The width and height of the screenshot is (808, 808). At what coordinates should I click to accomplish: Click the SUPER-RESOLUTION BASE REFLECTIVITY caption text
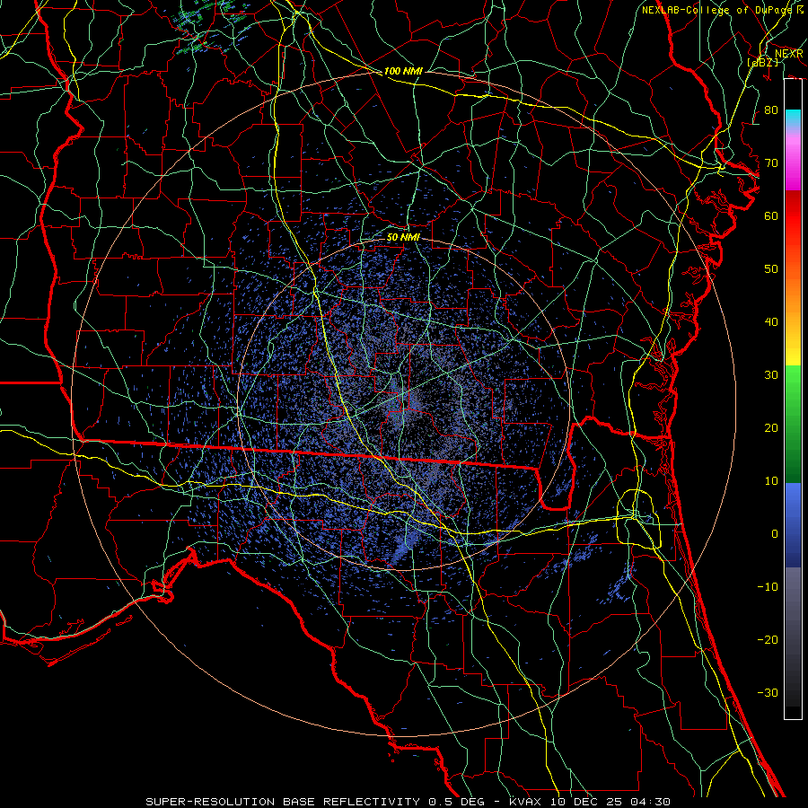283,802
